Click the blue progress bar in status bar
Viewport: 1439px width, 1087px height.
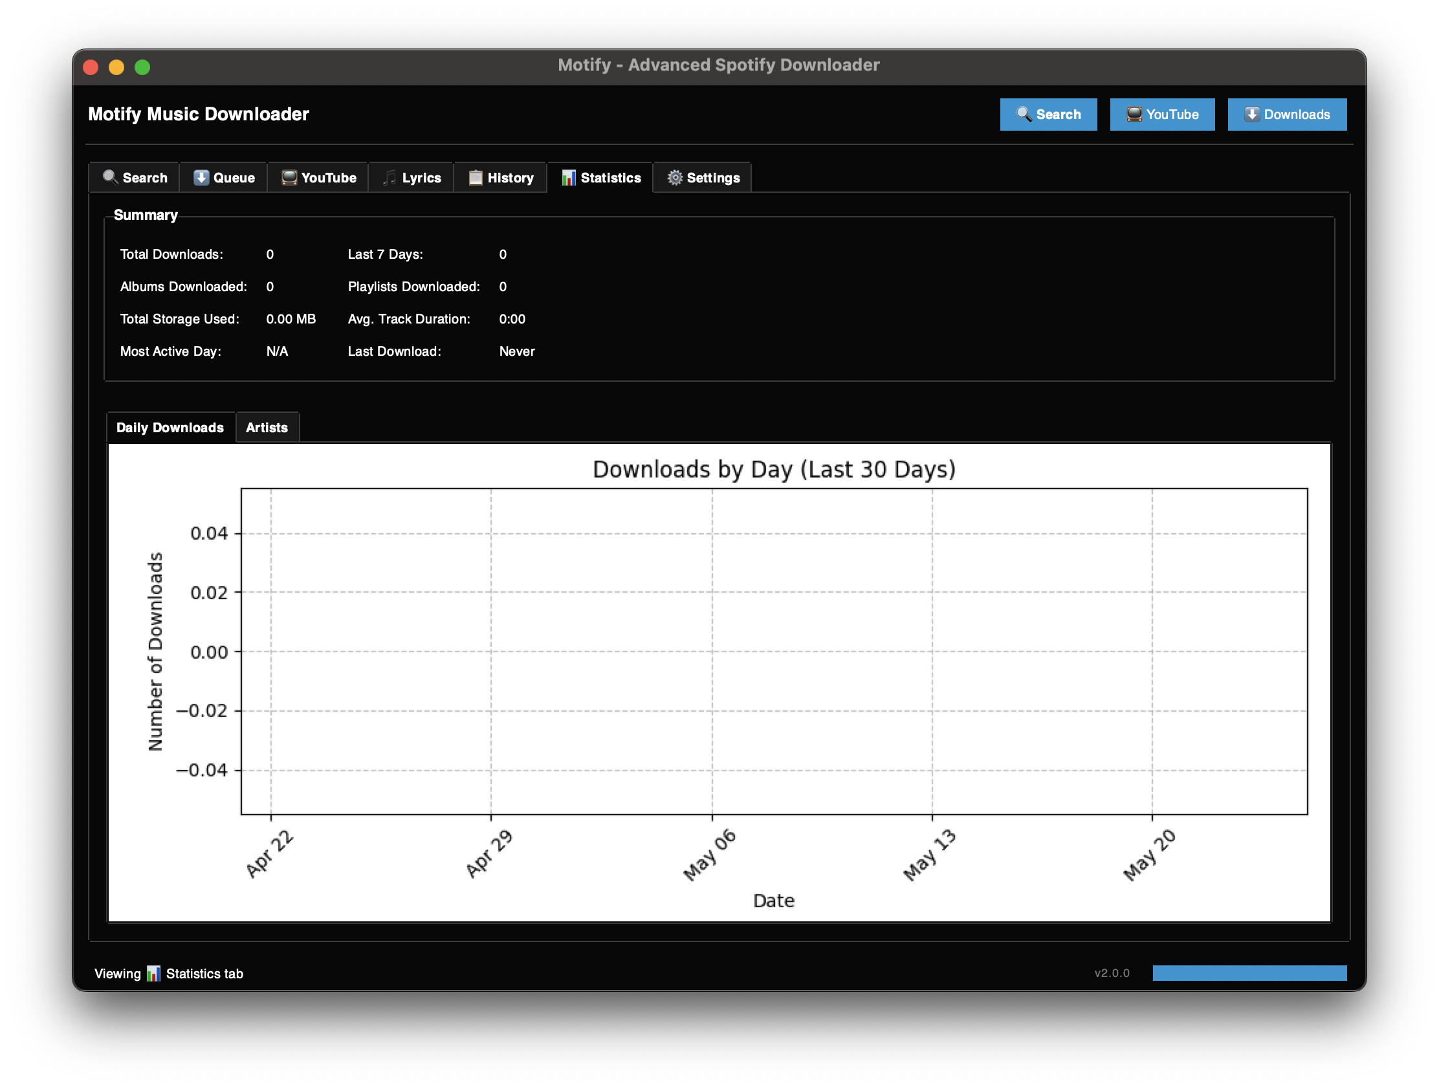click(1249, 973)
